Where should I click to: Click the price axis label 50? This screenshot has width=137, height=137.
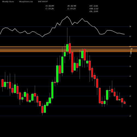(x=130, y=66)
